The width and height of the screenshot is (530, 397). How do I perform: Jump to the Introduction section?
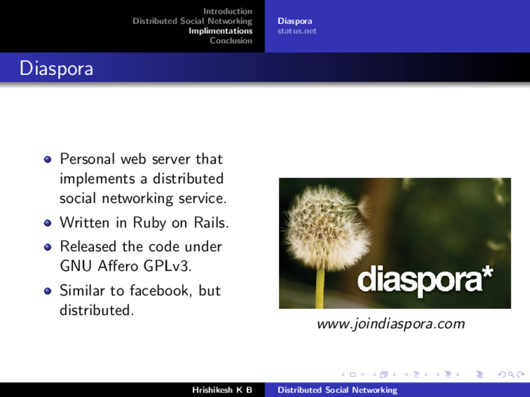click(x=228, y=11)
